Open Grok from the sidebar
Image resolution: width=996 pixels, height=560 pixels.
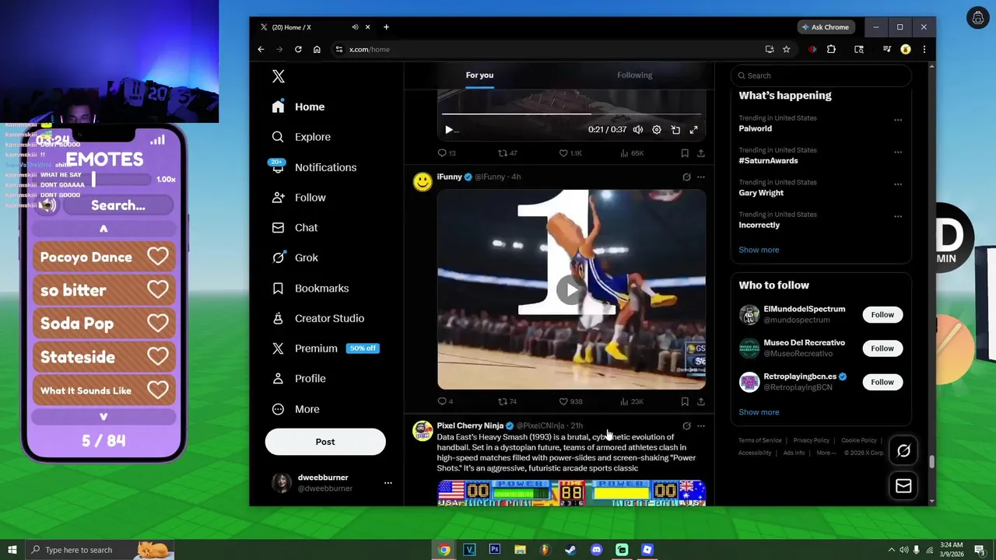(x=295, y=257)
